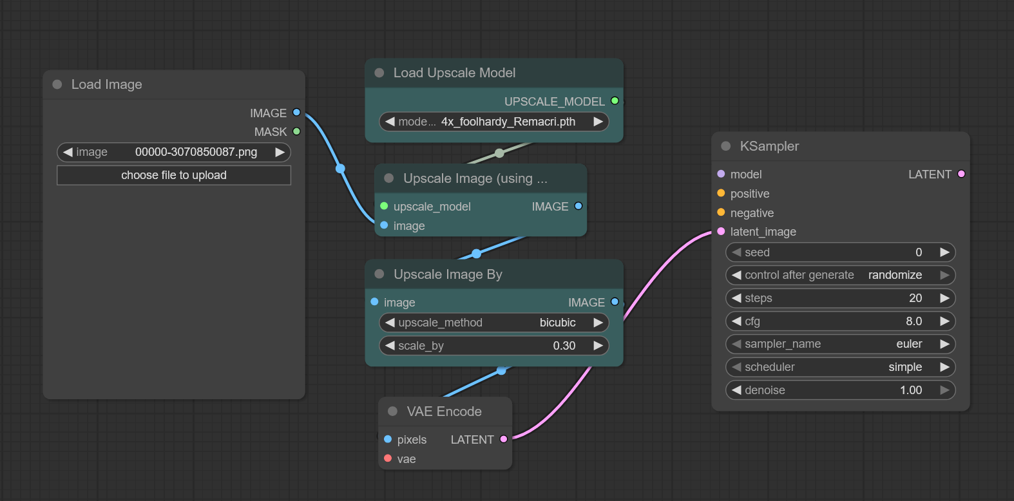
Task: Click the cfg 8.0 value field
Action: click(x=841, y=321)
